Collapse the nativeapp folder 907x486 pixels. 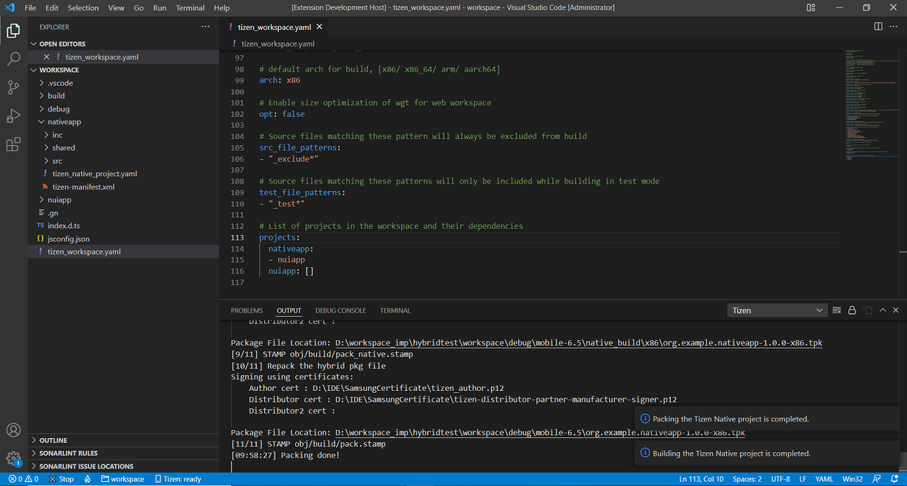click(63, 122)
